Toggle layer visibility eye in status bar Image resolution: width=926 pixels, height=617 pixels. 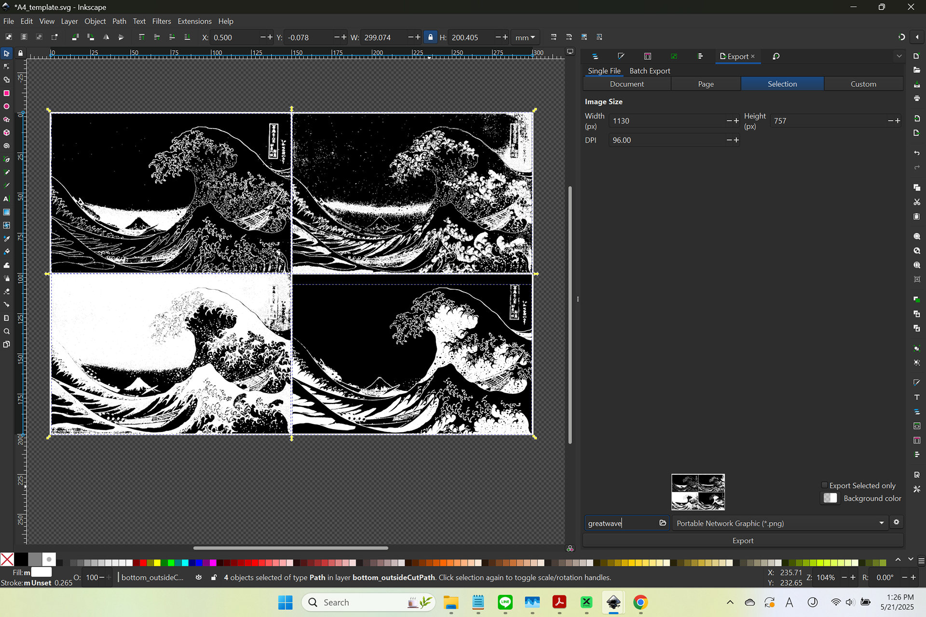click(x=198, y=577)
